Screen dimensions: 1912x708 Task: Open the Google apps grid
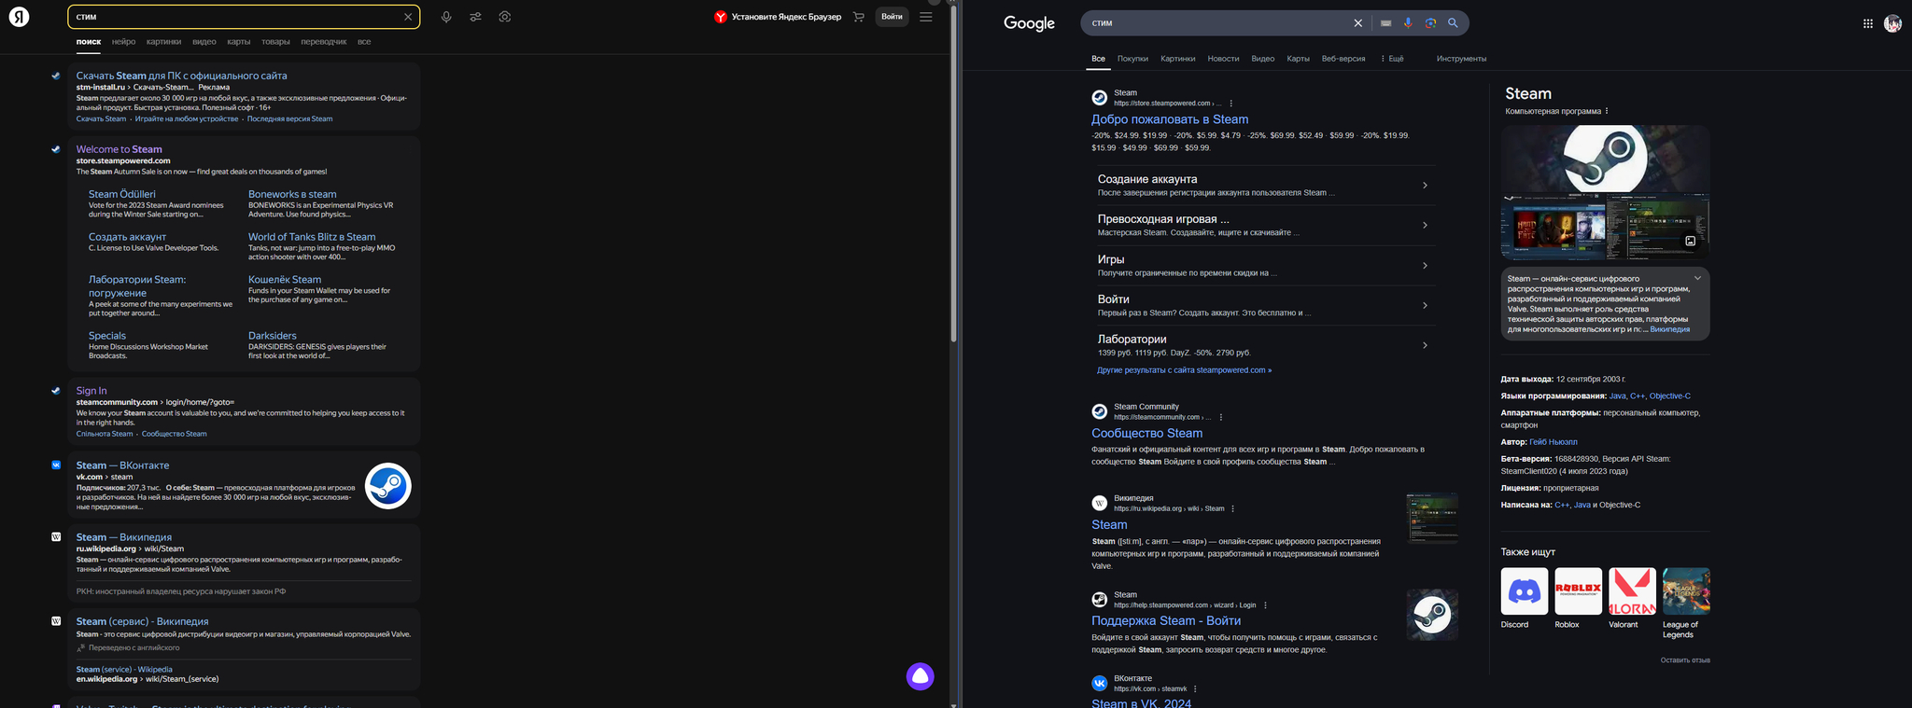click(1868, 23)
